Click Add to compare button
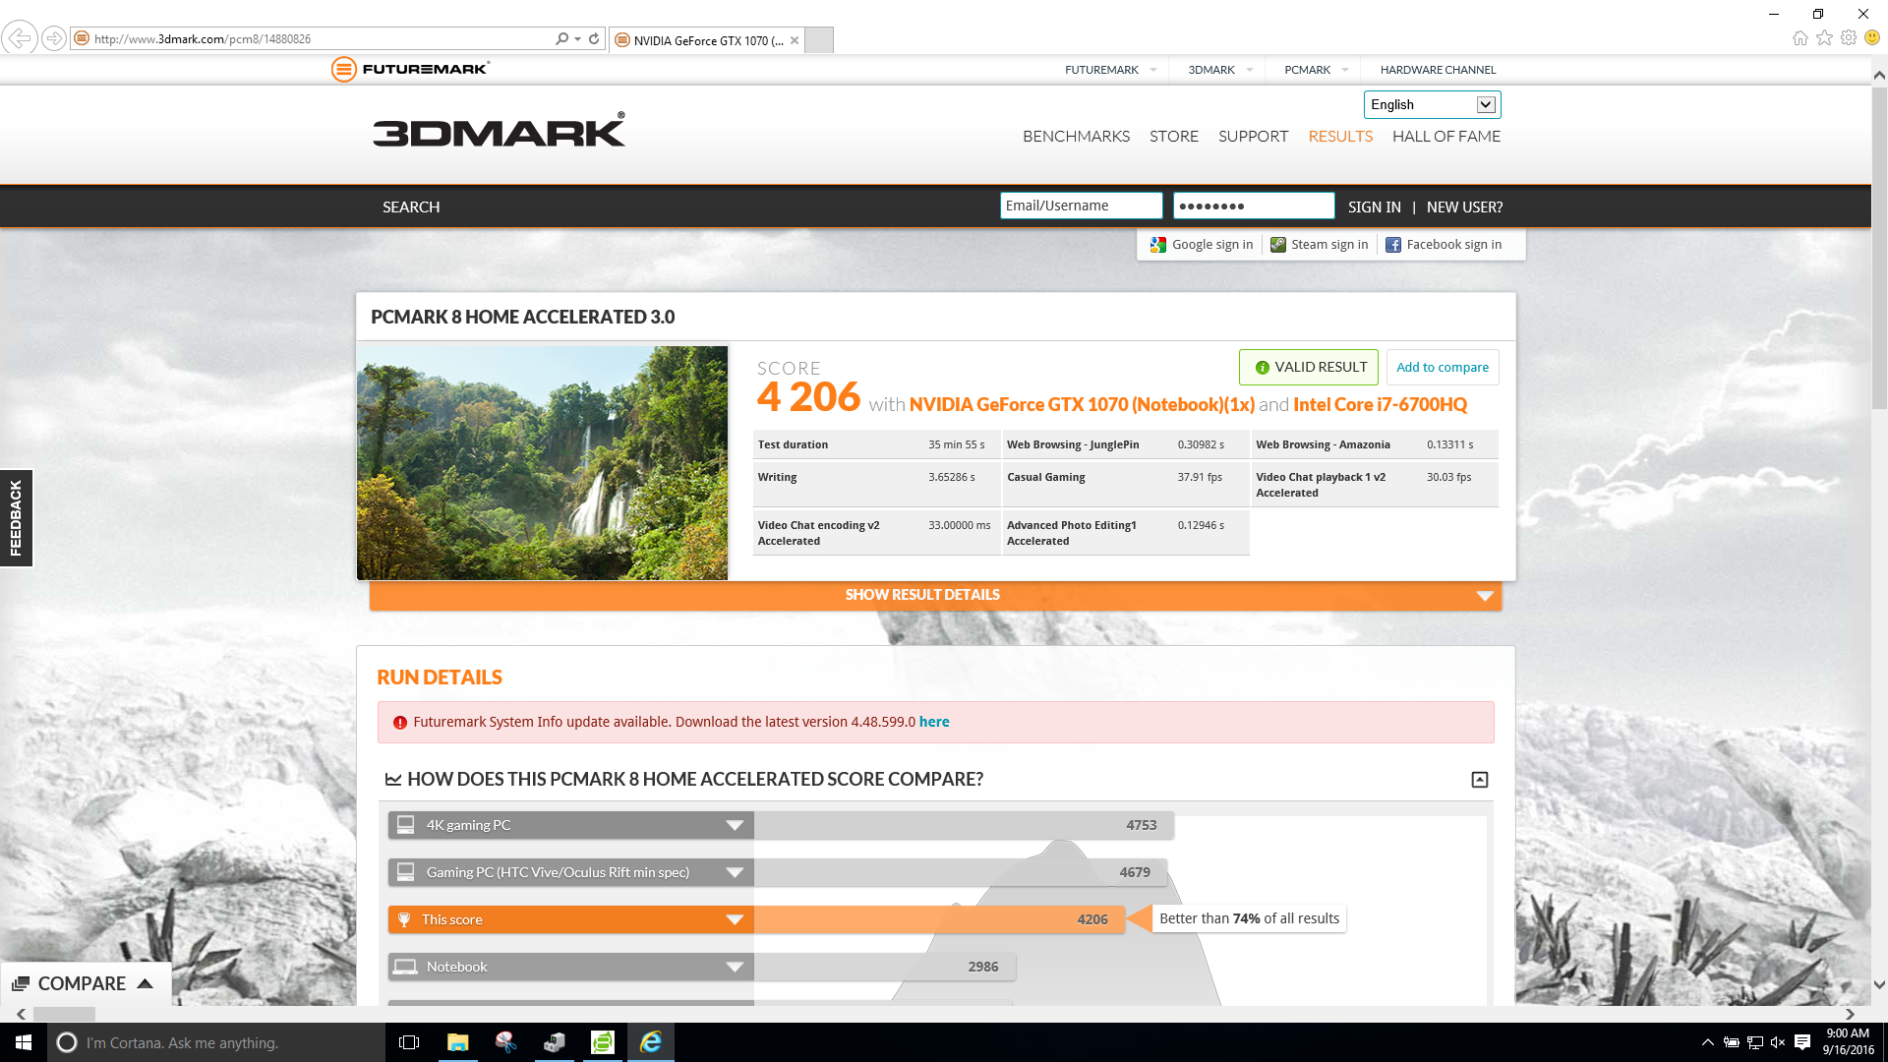Screen dimensions: 1888x1062 pyautogui.click(x=1443, y=368)
